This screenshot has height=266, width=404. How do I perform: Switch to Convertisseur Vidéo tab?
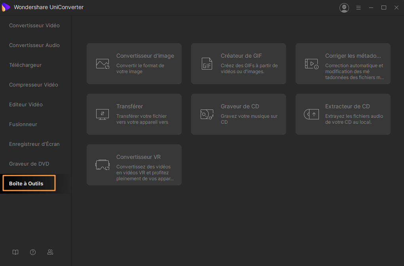tap(34, 25)
